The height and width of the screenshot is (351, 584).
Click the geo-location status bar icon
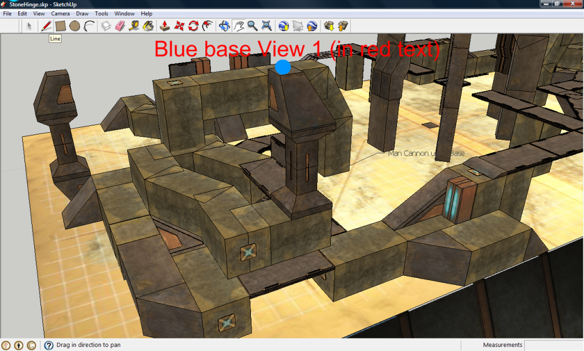click(x=6, y=345)
